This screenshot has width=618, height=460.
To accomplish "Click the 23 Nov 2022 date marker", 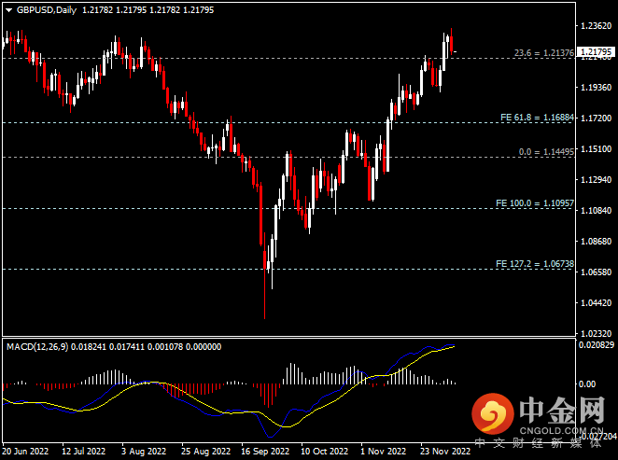I will 444,451.
